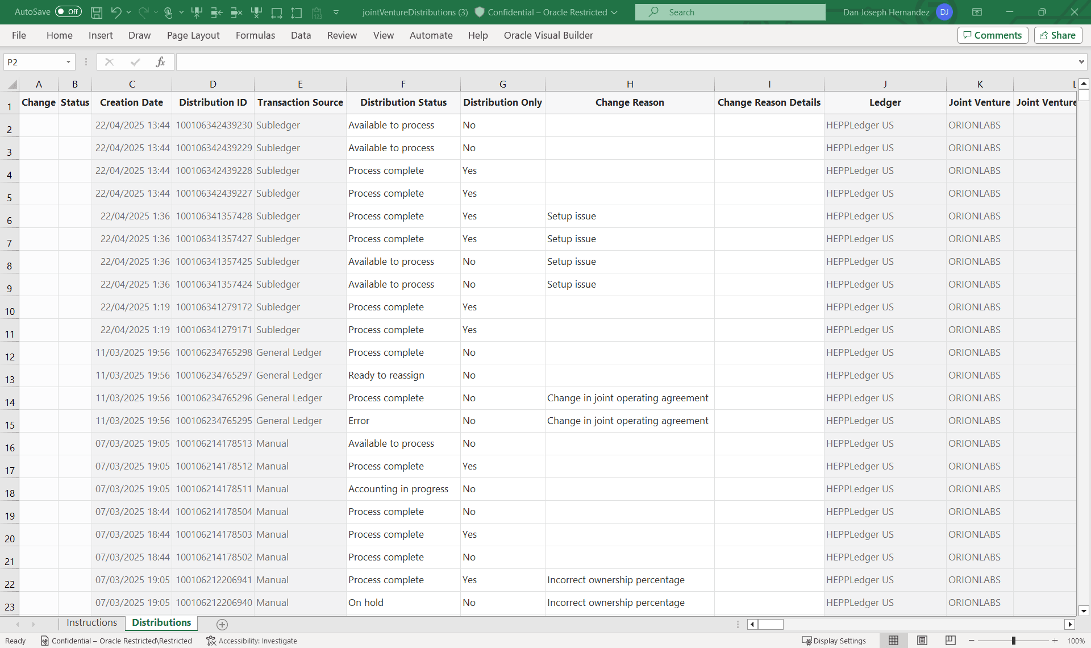1091x648 pixels.
Task: Click the Normal view grid icon
Action: (893, 641)
